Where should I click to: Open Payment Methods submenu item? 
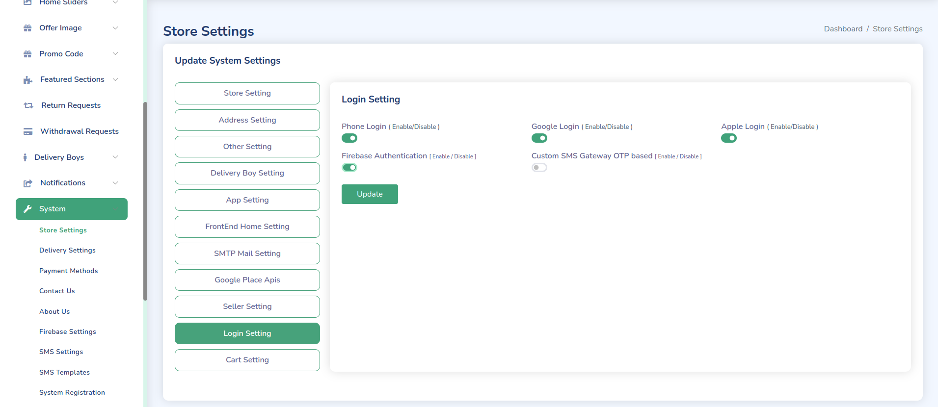point(68,271)
